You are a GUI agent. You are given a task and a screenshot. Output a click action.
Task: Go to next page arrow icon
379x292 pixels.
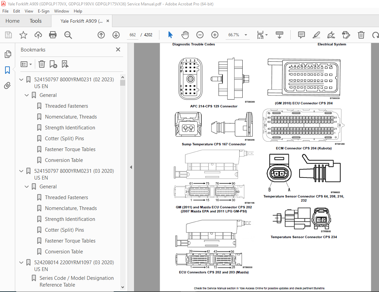116,35
